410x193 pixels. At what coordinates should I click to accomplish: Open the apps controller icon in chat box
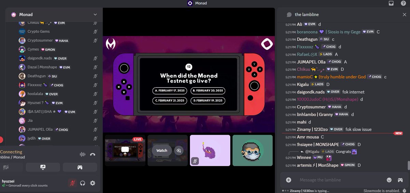click(400, 180)
